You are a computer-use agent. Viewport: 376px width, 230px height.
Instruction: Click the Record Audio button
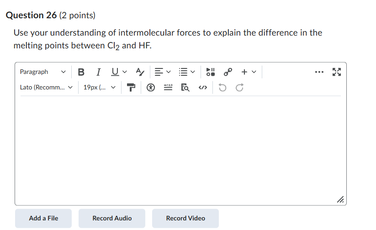(x=112, y=218)
